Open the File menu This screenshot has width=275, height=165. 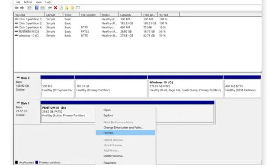coord(18,2)
